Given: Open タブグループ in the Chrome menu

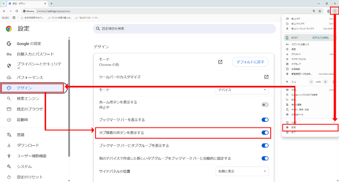Looking at the screenshot, I should [310, 64].
